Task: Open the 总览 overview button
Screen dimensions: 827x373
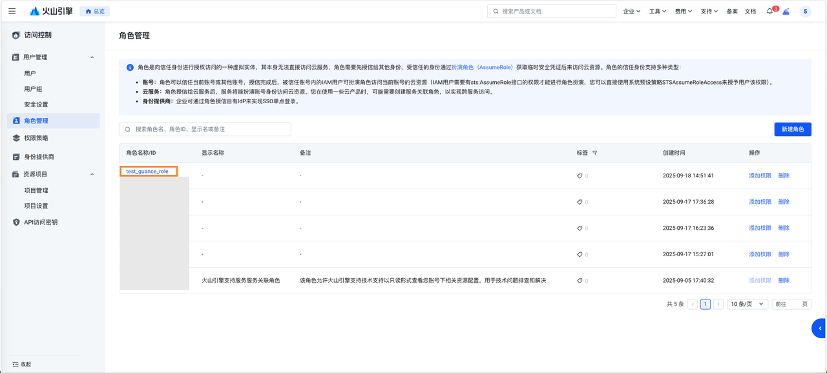Action: (94, 12)
